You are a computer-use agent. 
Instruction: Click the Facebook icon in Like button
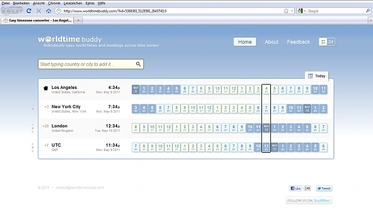click(292, 189)
